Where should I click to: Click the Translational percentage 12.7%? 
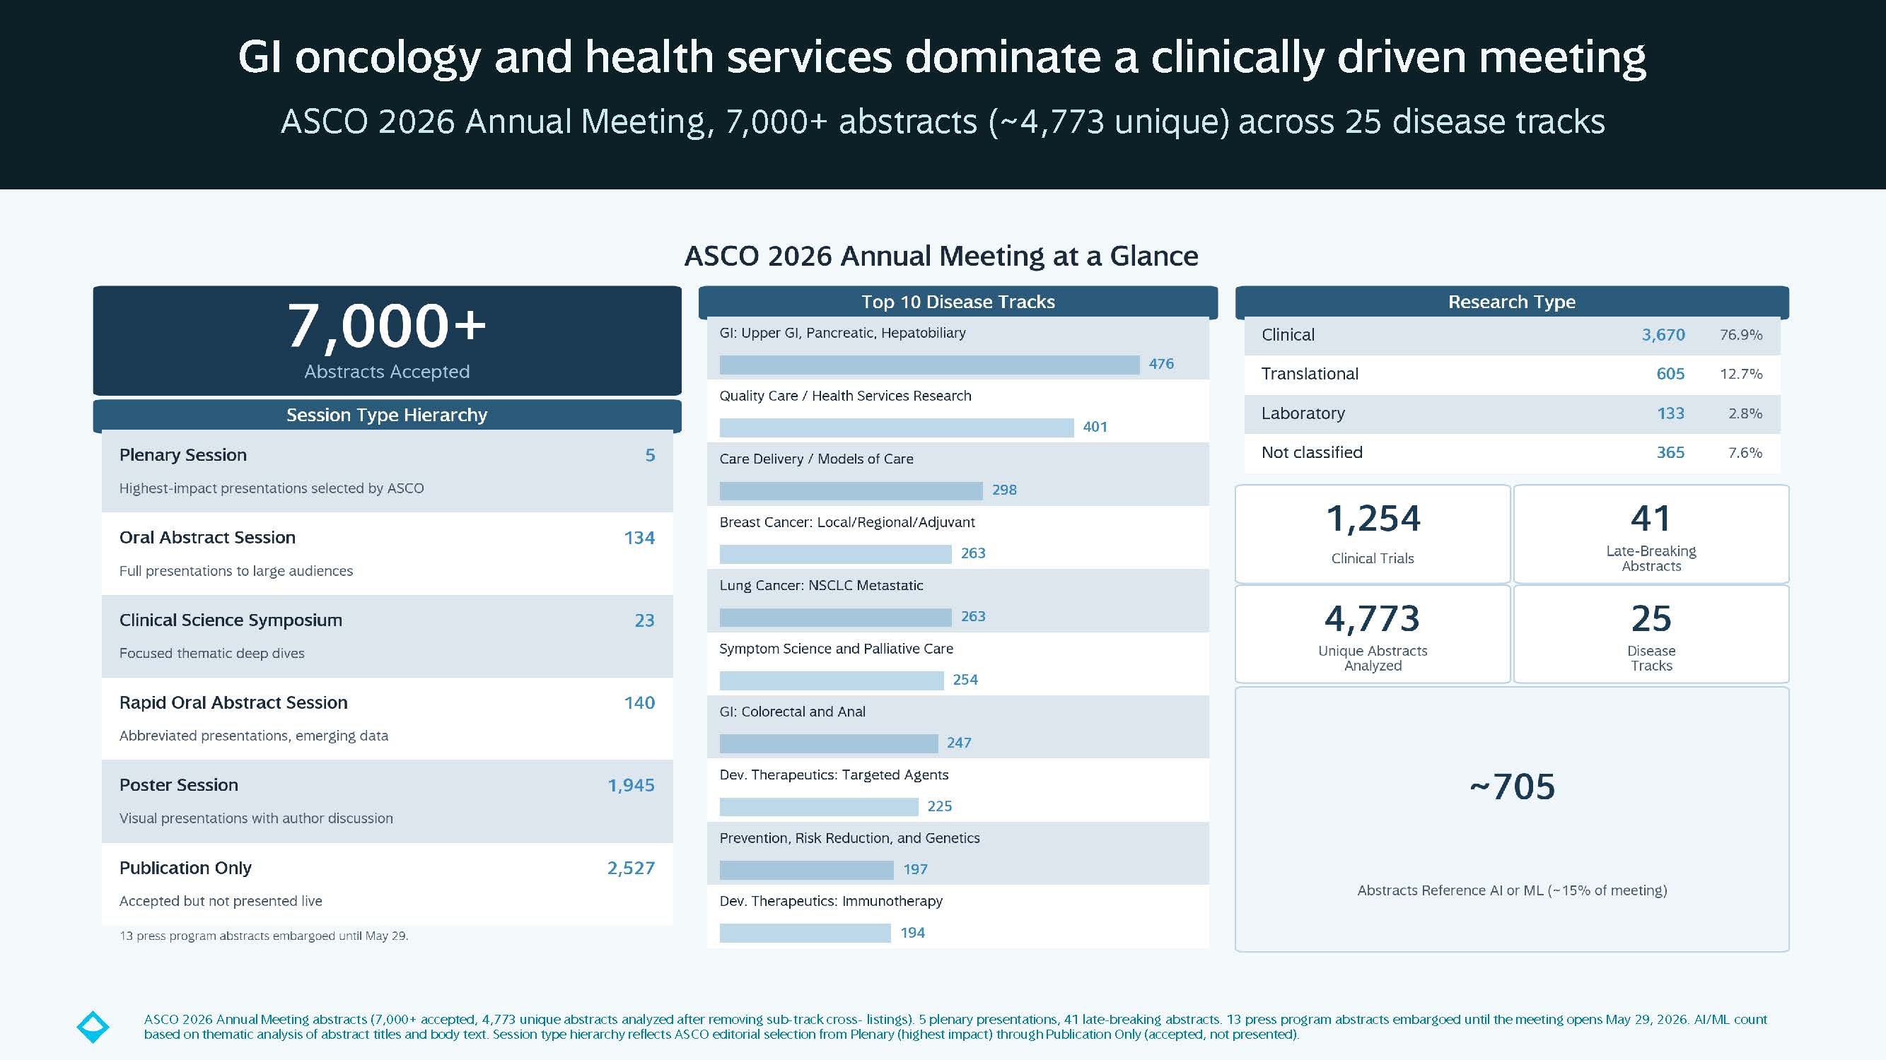1741,374
